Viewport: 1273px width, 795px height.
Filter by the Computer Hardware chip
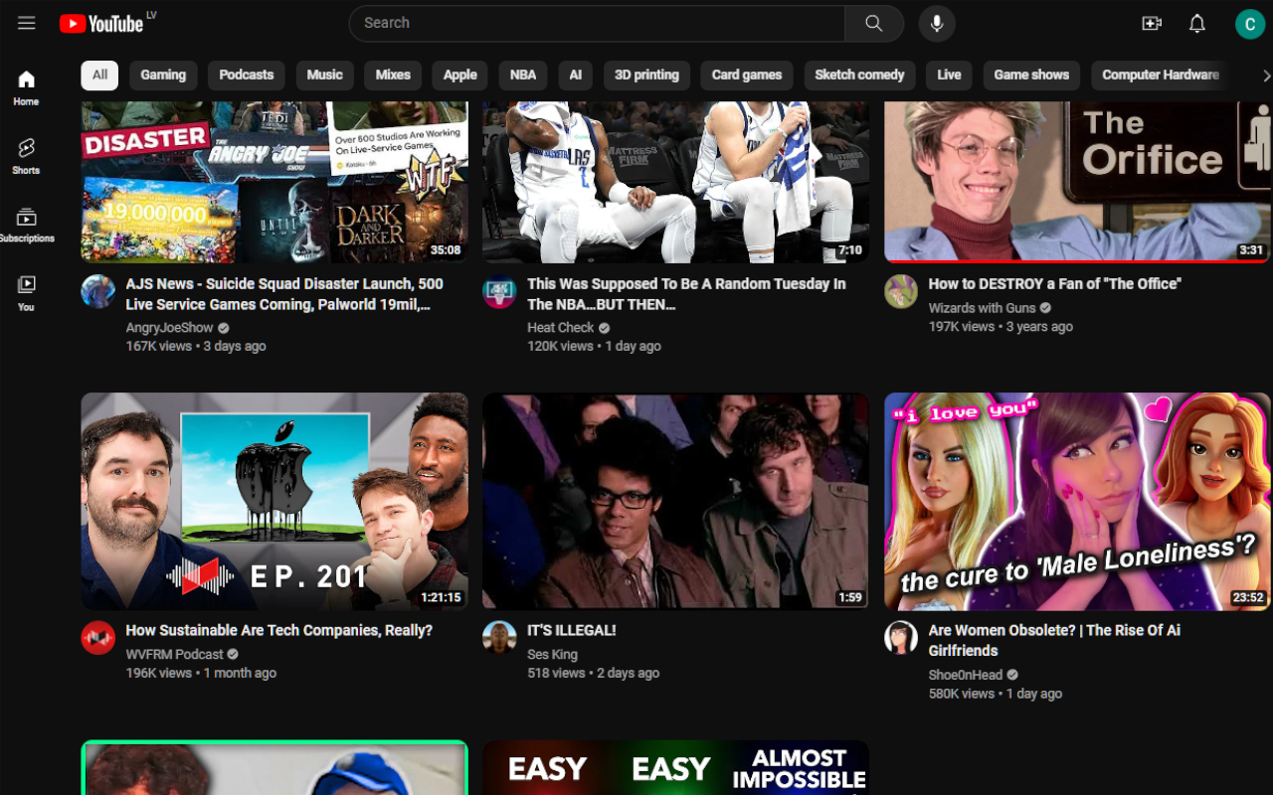[1160, 76]
